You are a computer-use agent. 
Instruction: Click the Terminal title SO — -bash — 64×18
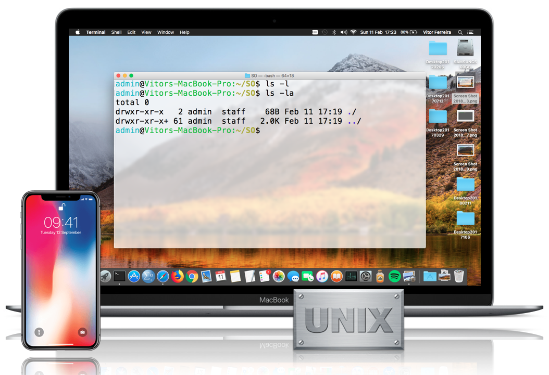pos(272,75)
